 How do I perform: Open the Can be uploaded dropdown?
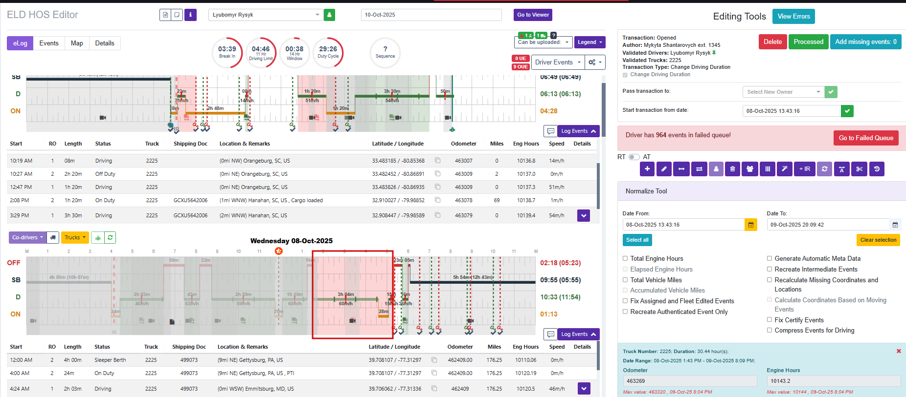click(x=544, y=42)
